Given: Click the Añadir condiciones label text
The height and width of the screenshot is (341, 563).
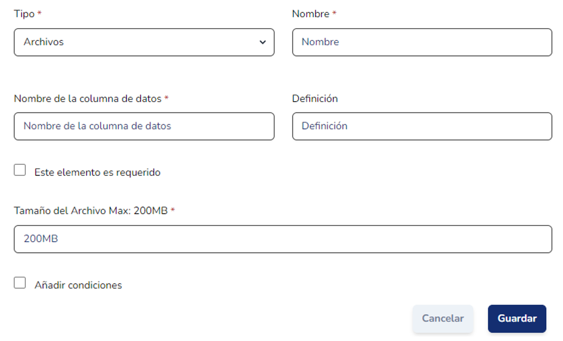Looking at the screenshot, I should [x=78, y=285].
